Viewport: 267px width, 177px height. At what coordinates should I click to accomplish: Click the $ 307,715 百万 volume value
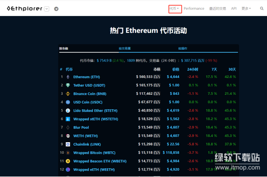click(x=193, y=60)
